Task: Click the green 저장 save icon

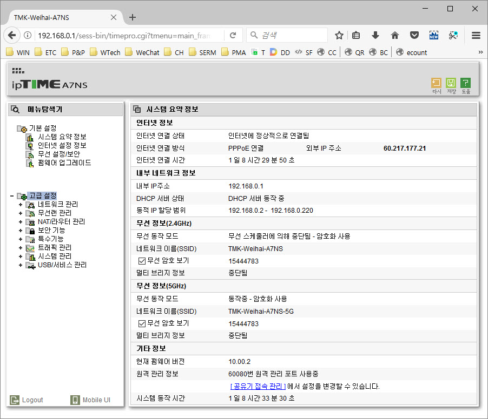Action: click(451, 83)
